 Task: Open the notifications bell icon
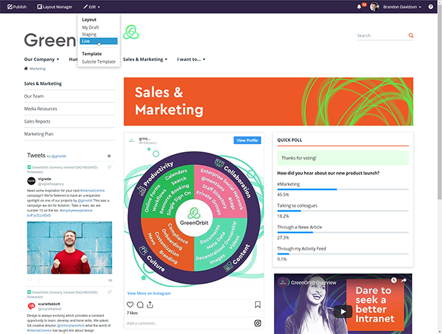pos(359,7)
